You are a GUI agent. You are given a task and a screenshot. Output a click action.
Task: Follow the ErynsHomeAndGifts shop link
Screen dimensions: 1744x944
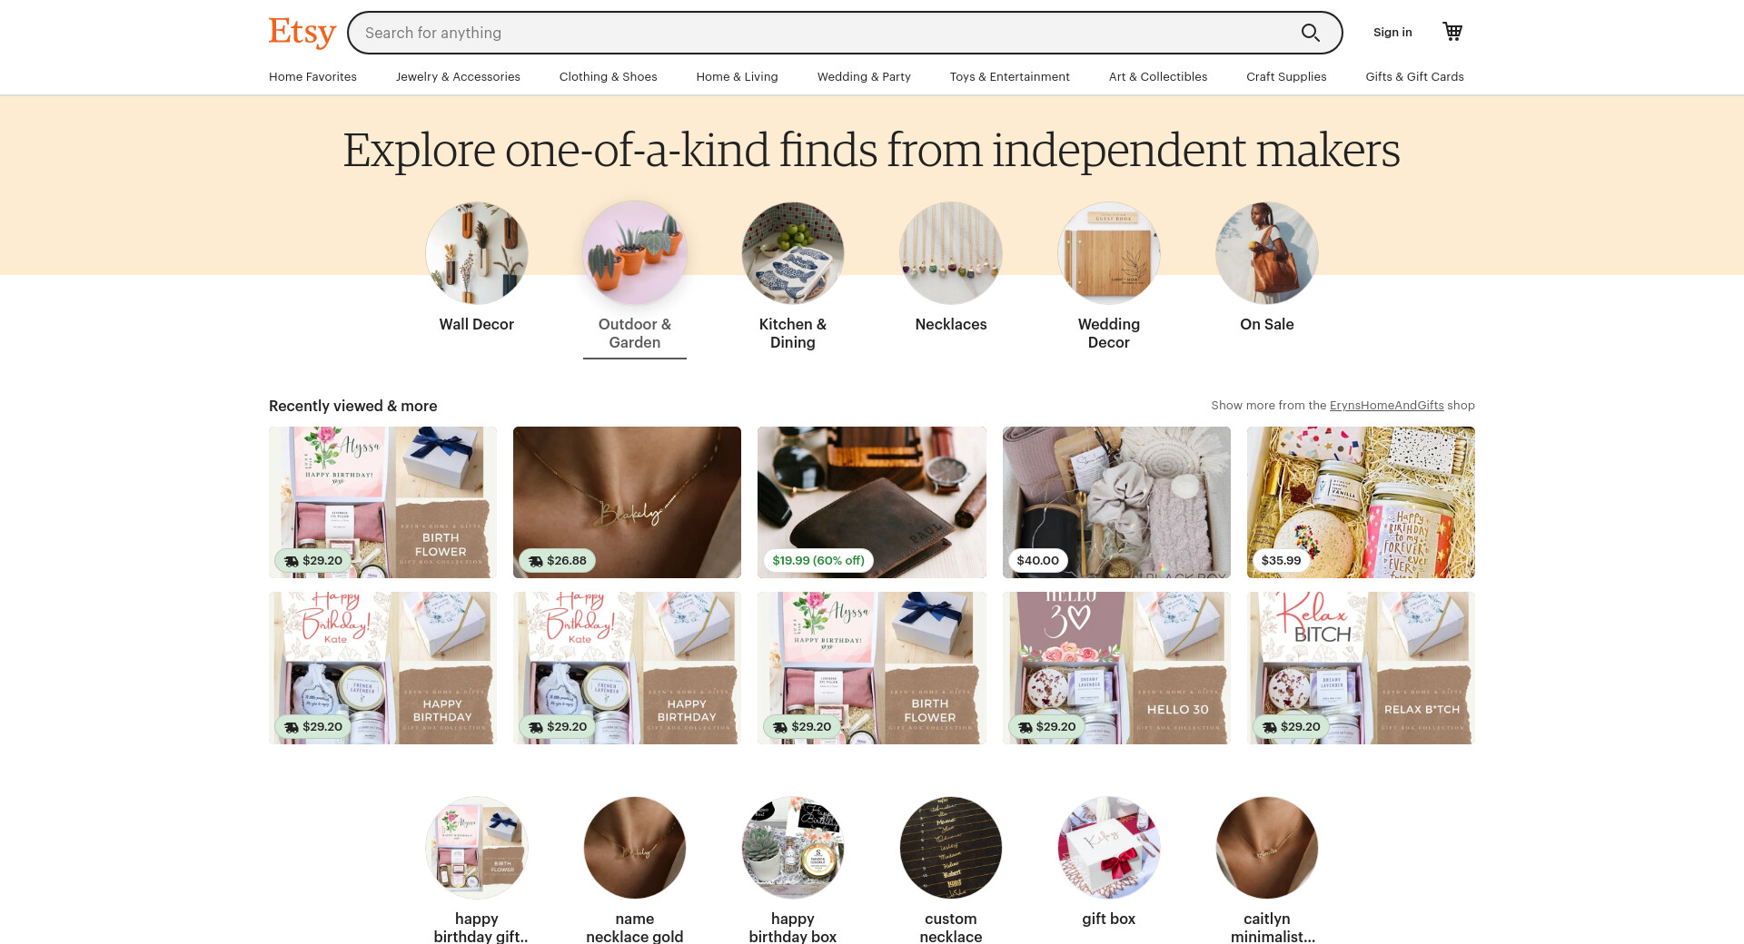(1386, 405)
